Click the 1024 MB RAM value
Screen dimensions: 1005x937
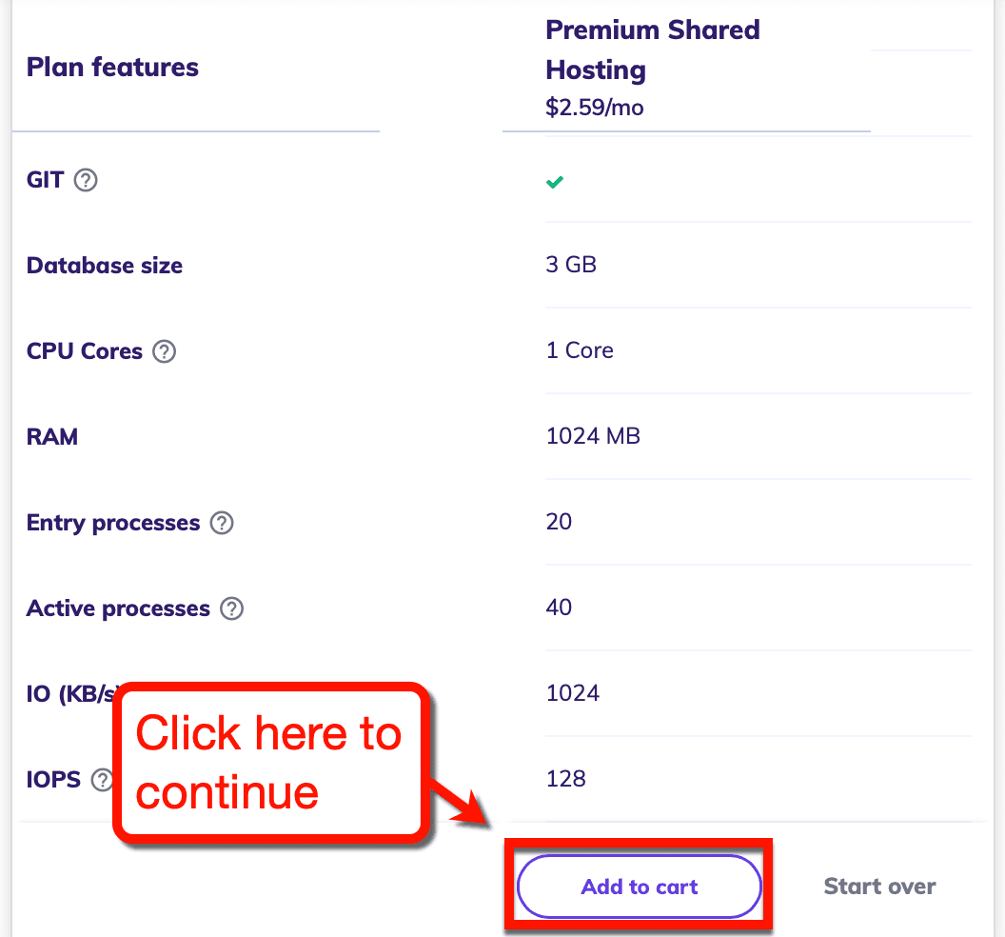coord(593,436)
